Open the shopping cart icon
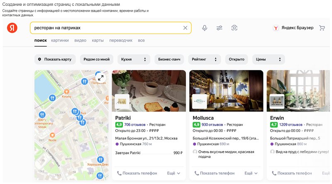 tap(322, 28)
